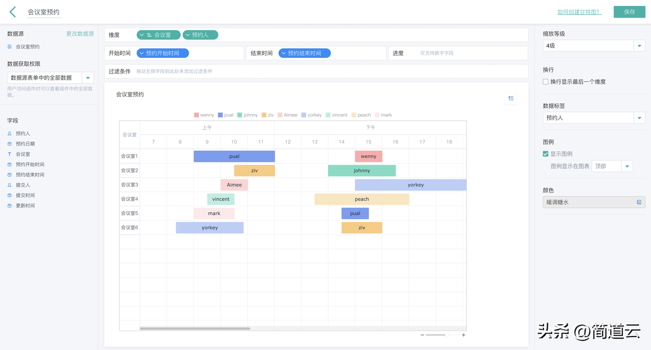This screenshot has height=350, width=651.
Task: Click the 预约开始时间 field icon
Action: (10, 165)
